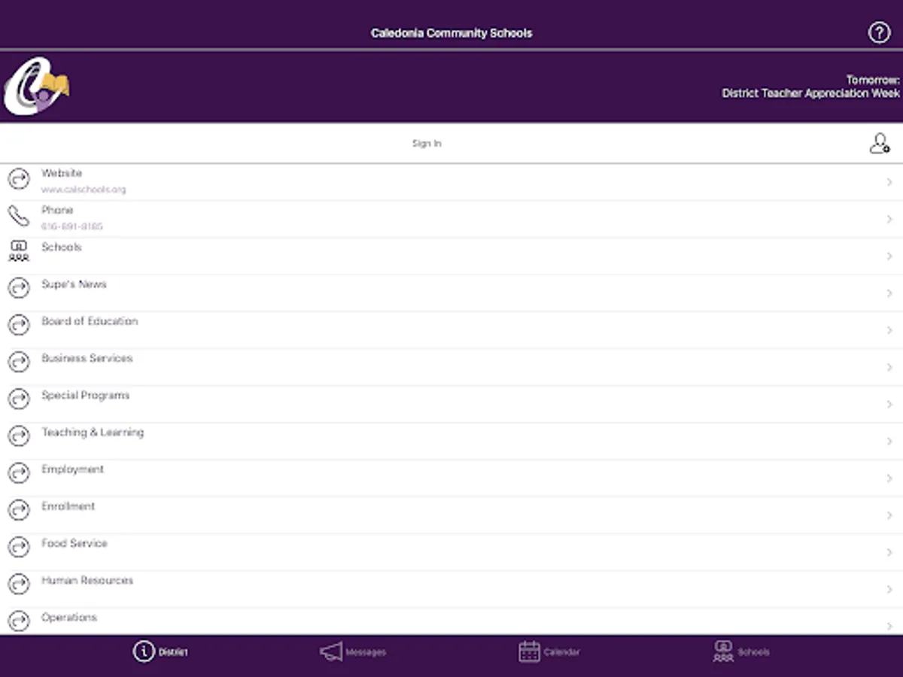Tap the Food Service arrow icon
The height and width of the screenshot is (677, 903).
[x=19, y=547]
